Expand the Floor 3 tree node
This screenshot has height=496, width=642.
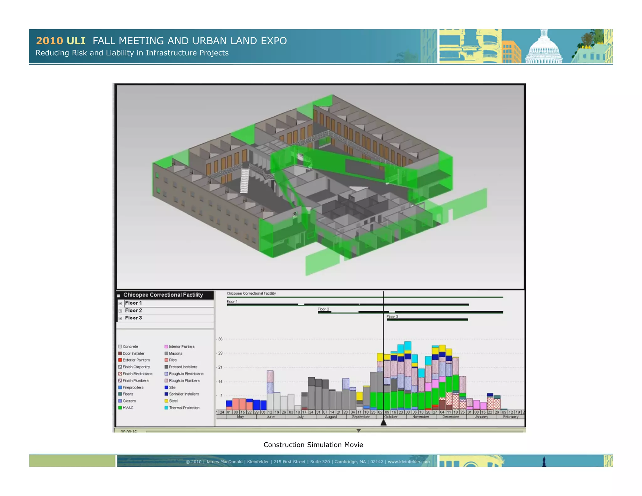point(120,318)
